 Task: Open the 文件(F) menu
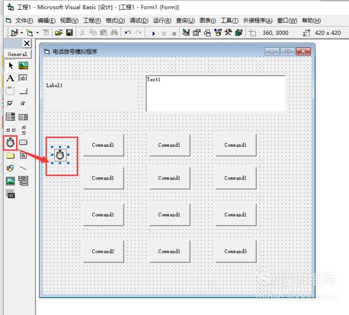point(24,21)
